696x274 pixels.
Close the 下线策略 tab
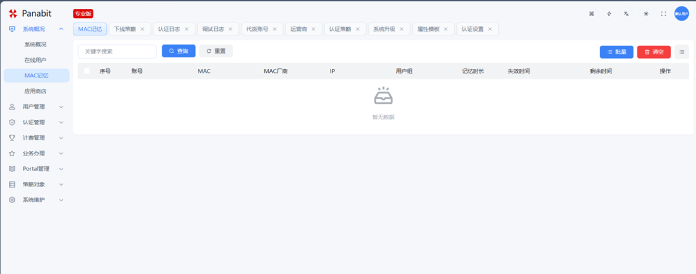point(142,29)
